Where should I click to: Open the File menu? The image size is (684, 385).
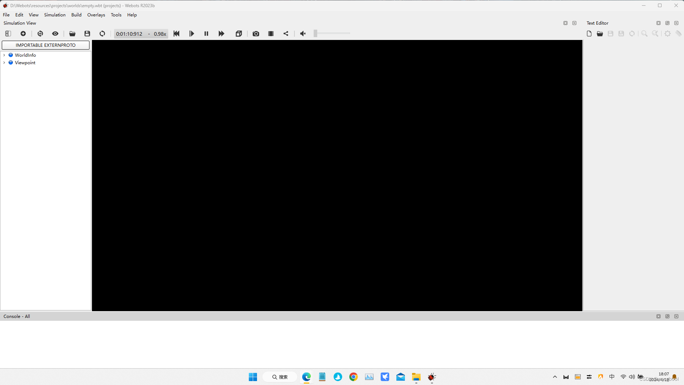tap(6, 15)
